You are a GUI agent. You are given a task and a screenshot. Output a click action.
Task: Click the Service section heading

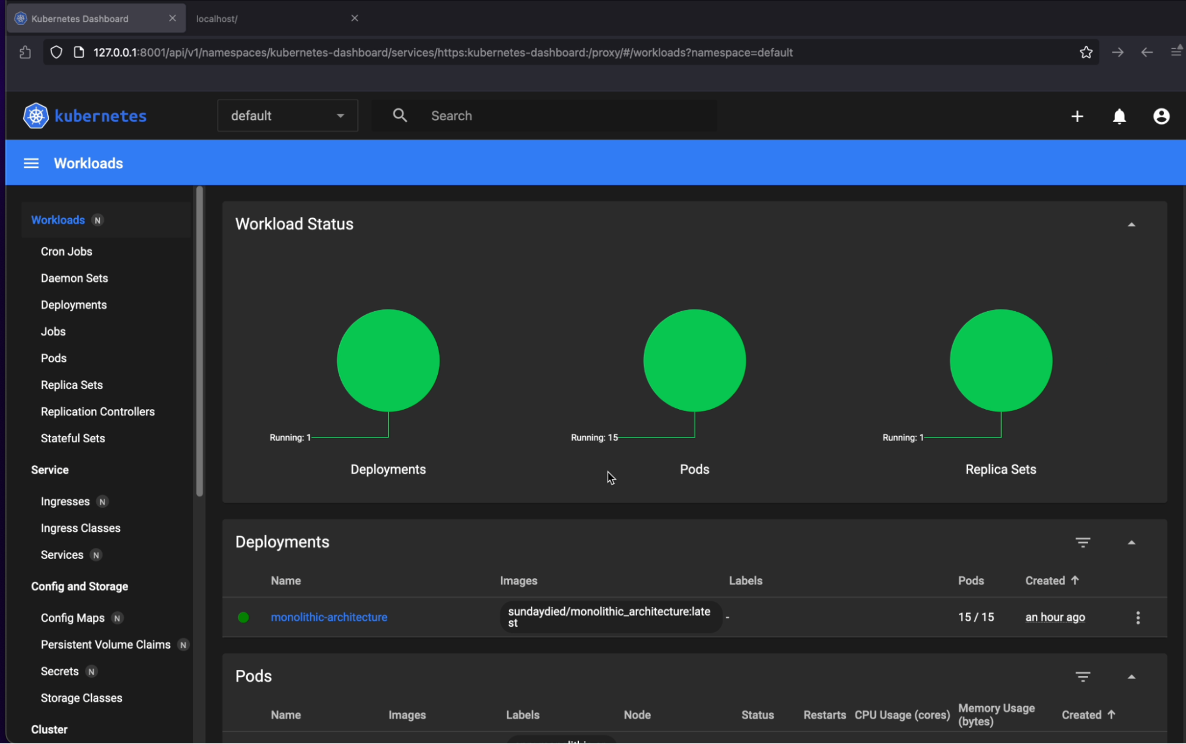50,470
